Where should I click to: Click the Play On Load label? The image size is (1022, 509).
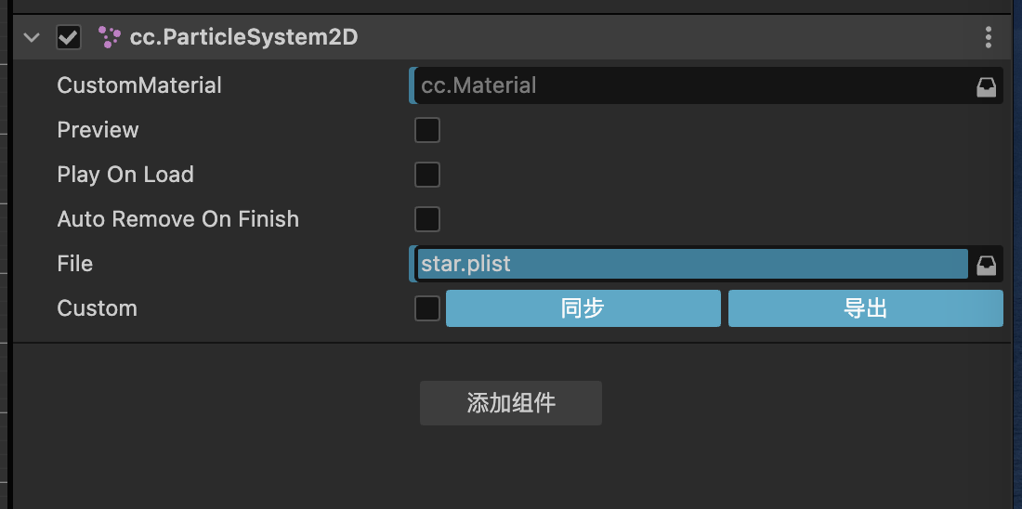coord(125,175)
